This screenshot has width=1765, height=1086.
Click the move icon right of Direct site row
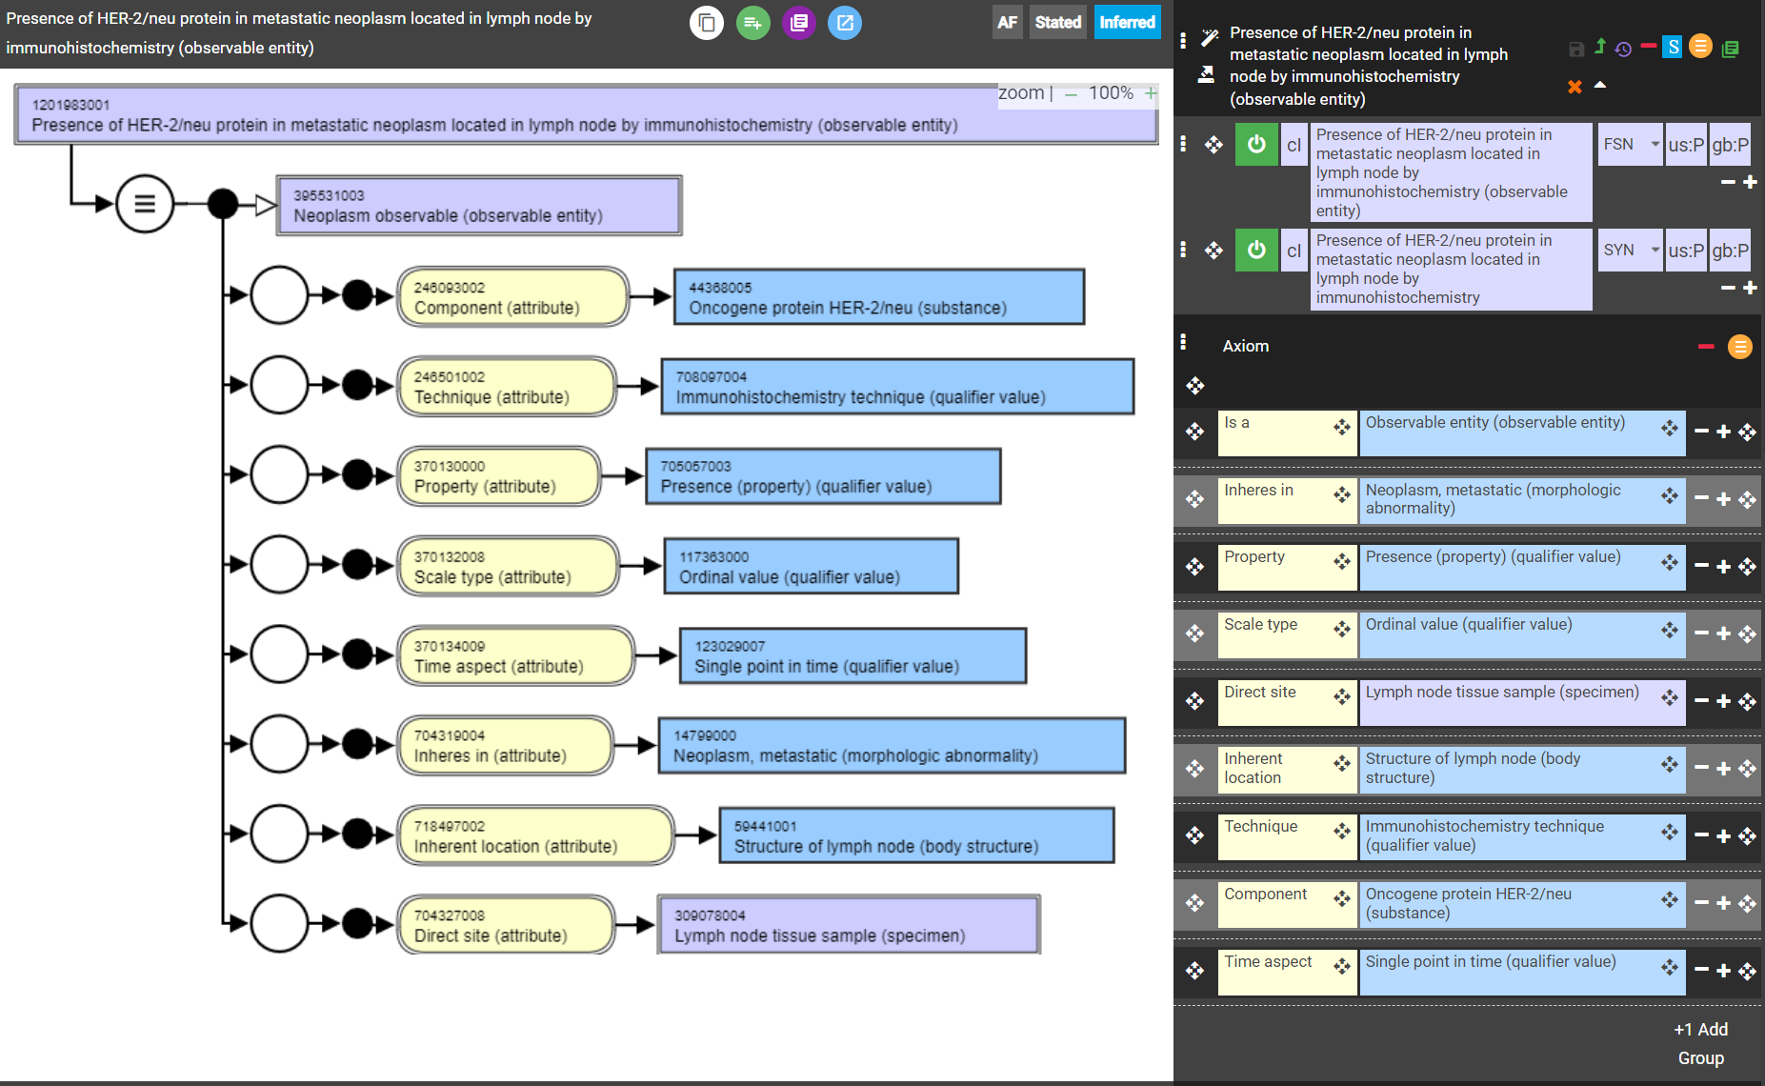[x=1748, y=702]
